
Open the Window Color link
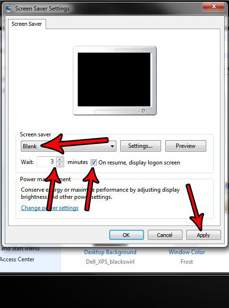pyautogui.click(x=187, y=252)
